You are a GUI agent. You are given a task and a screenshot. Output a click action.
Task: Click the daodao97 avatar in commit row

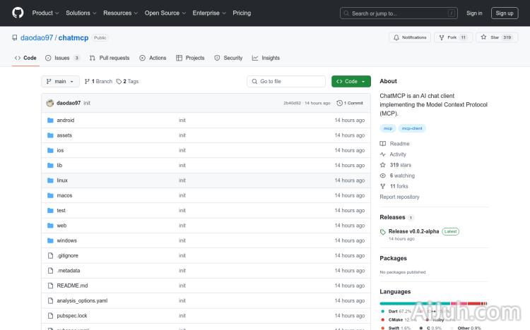(50, 103)
